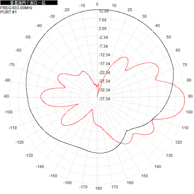The image size is (194, 194).
Task: Click the 2.66 radial scale value
Action: coord(102,28)
